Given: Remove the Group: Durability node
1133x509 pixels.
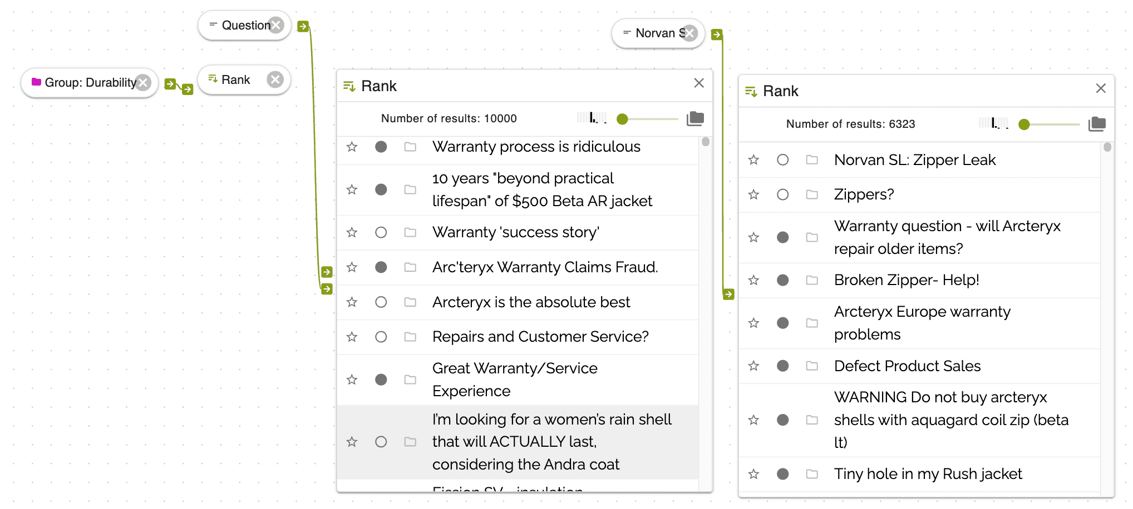Looking at the screenshot, I should click(144, 83).
